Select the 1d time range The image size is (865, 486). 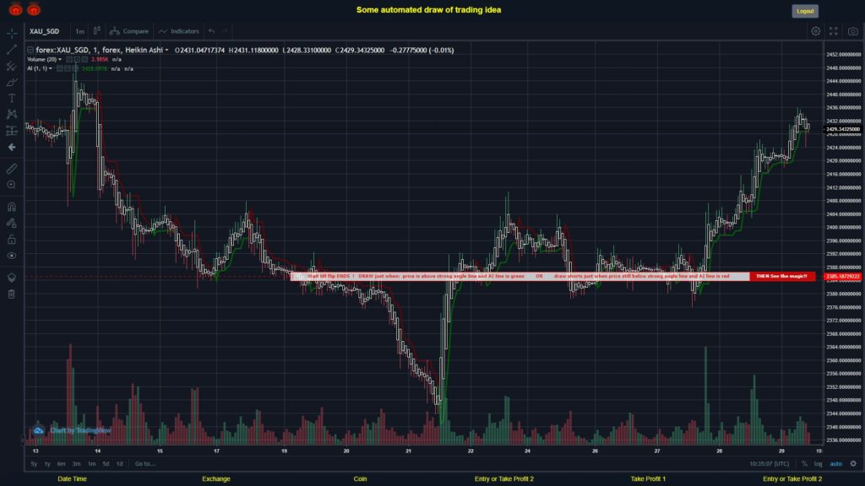point(119,464)
